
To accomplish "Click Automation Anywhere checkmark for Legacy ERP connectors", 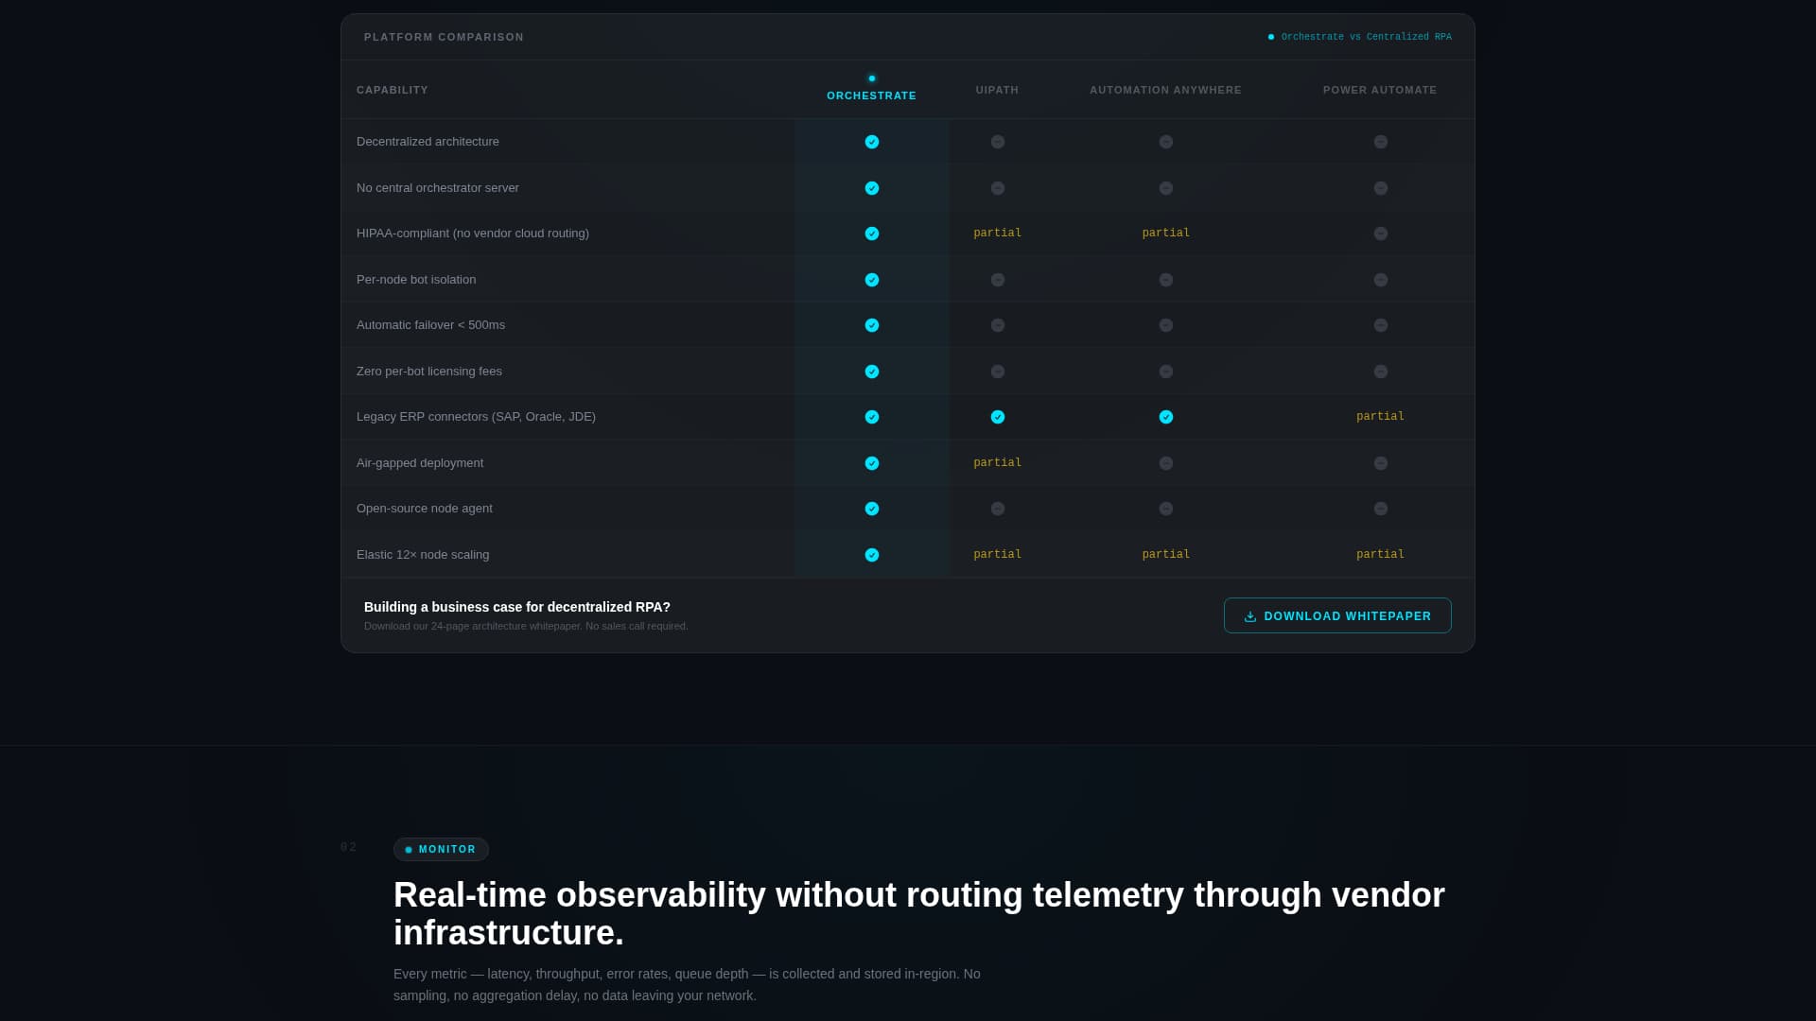I will (x=1166, y=417).
